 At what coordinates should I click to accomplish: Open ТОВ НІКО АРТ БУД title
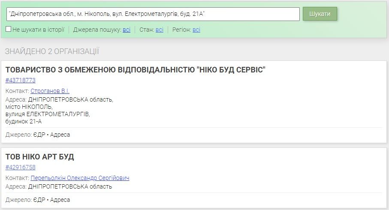pos(40,157)
